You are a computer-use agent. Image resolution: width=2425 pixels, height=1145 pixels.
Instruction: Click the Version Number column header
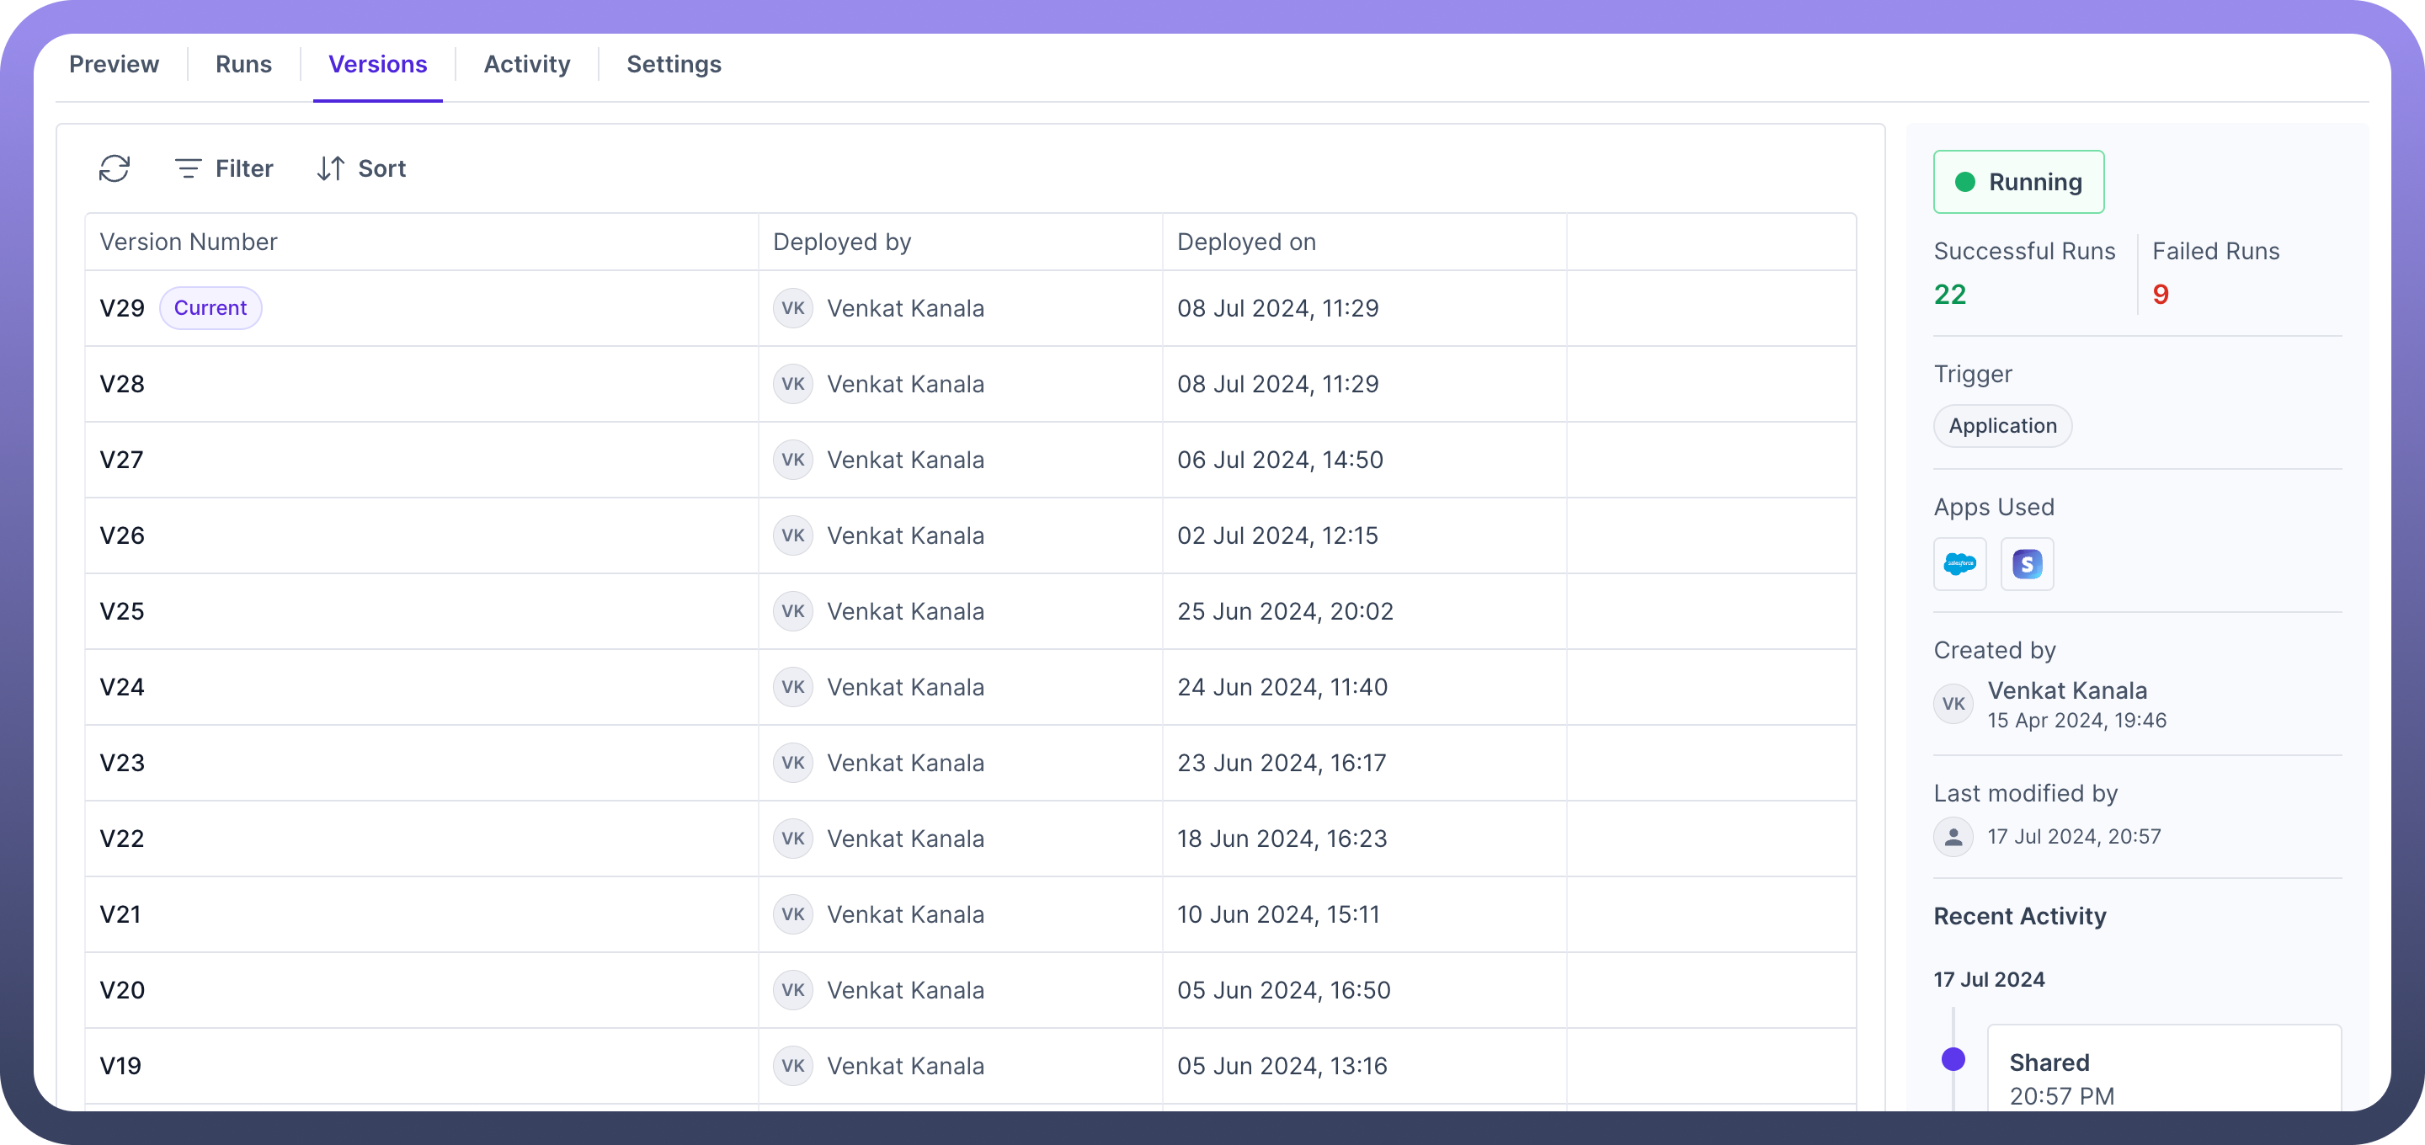pyautogui.click(x=189, y=242)
